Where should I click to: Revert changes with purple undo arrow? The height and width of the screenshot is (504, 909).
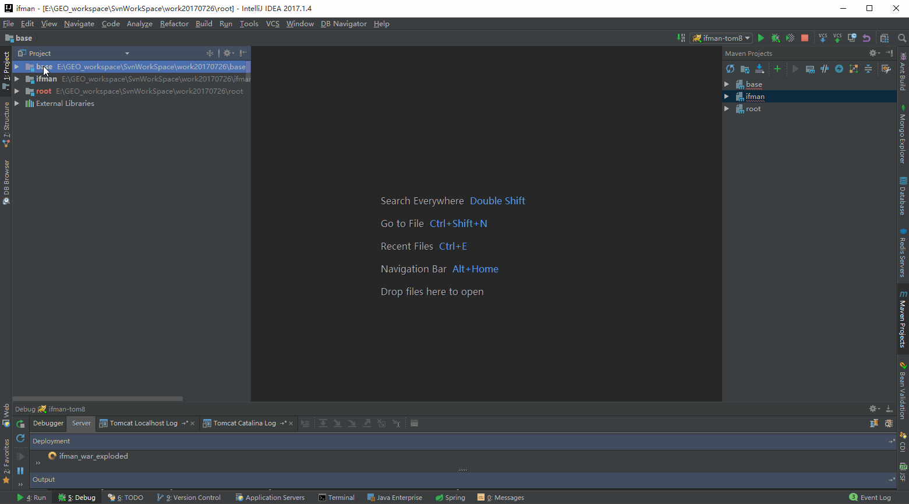pos(866,38)
